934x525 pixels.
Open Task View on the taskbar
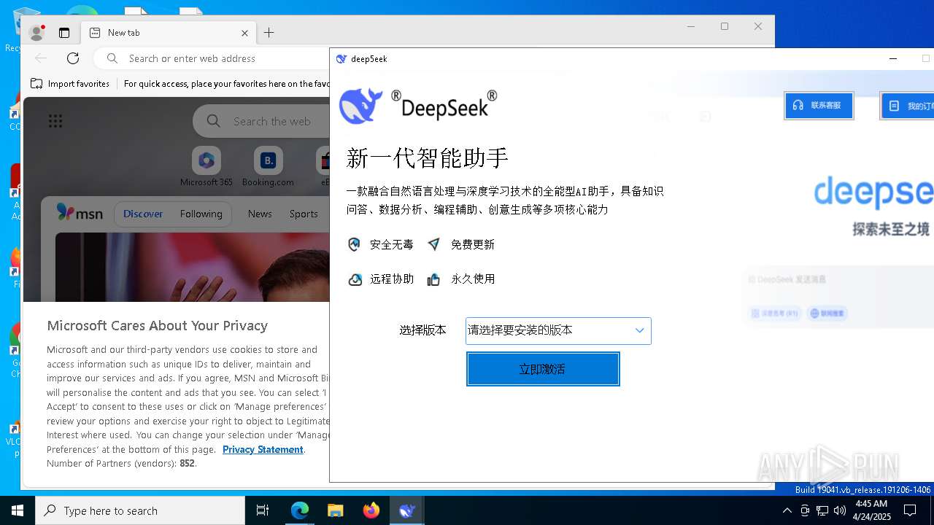pos(263,510)
